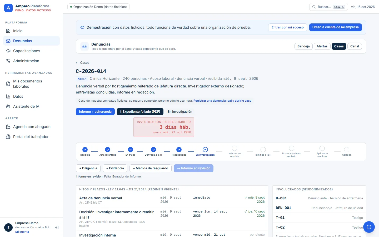Open Informe + coherencia

coord(95,112)
